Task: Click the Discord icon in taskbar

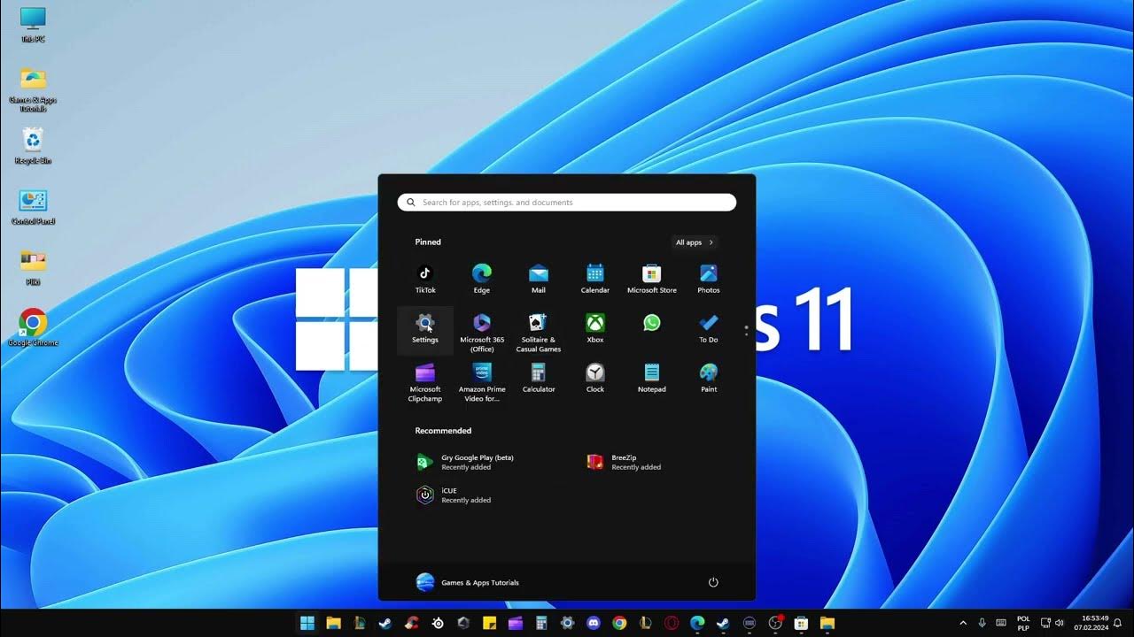Action: click(x=594, y=623)
